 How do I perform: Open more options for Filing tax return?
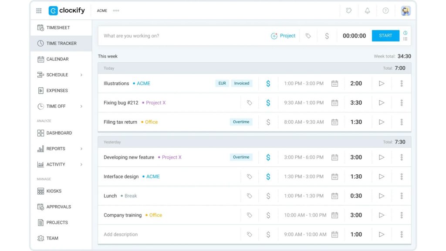click(402, 122)
